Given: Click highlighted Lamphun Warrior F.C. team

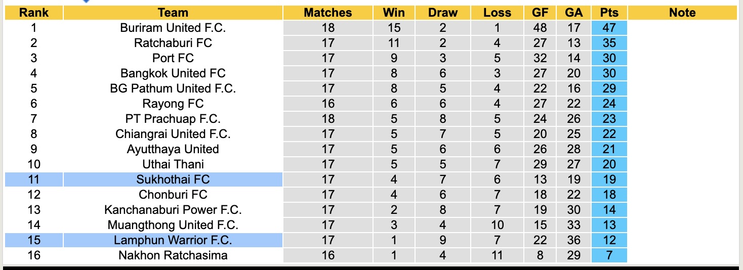Looking at the screenshot, I should [173, 240].
